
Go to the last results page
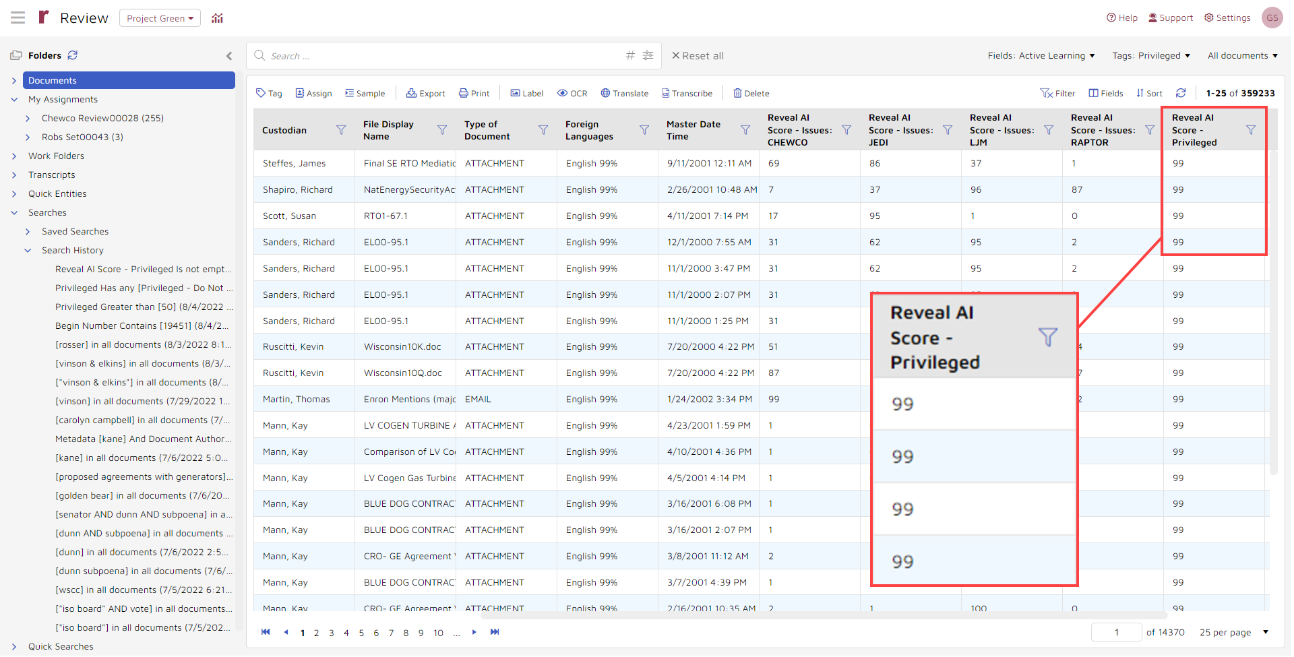495,632
